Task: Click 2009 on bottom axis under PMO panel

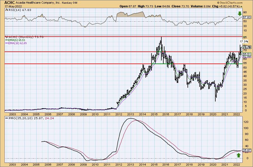Action: pos(83,164)
